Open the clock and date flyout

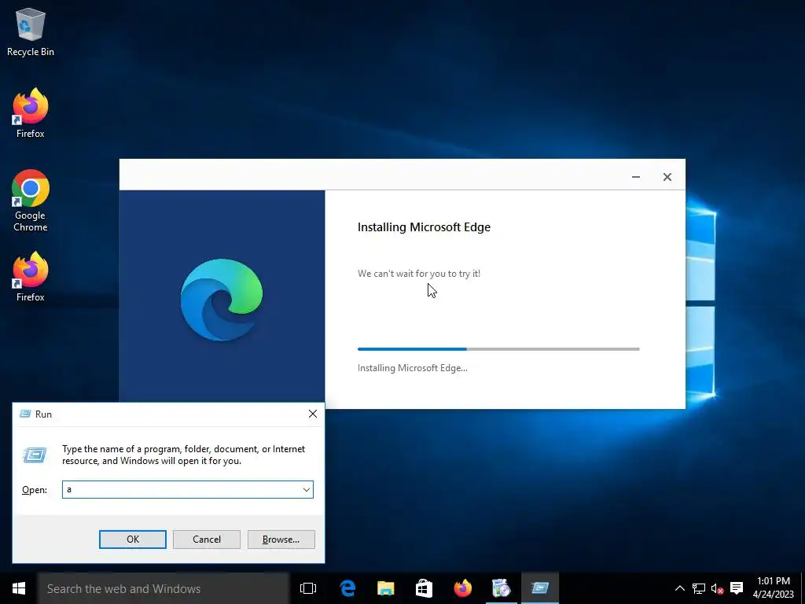tap(774, 588)
